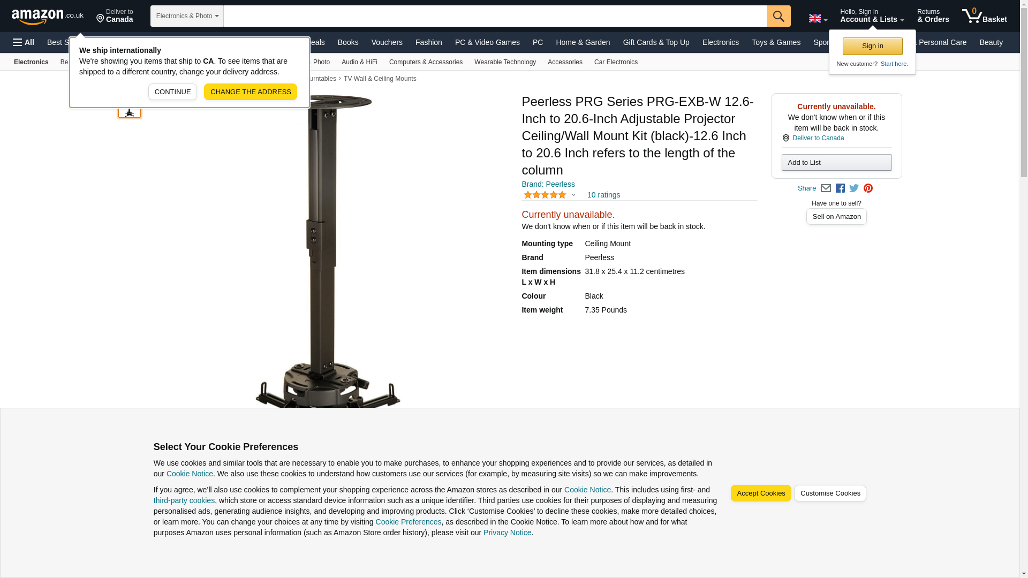Click the magnifying glass search button
The image size is (1028, 578).
(x=778, y=16)
